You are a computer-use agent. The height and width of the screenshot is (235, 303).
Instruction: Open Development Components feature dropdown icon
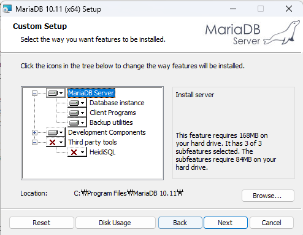tap(55, 132)
